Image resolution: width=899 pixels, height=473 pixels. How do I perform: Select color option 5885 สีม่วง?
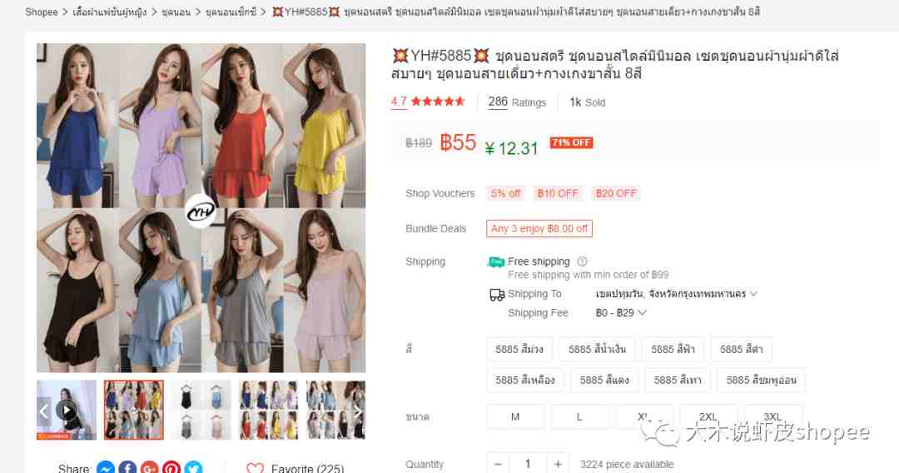pyautogui.click(x=519, y=349)
